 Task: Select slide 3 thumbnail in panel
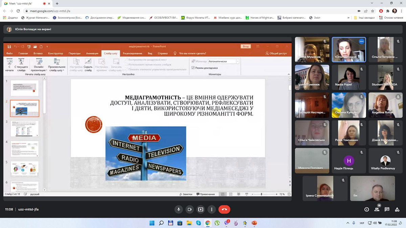(25, 129)
